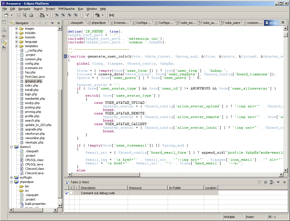Click Navigator Up one level icon
Image resolution: width=290 pixels, height=221 pixels.
click(46, 23)
